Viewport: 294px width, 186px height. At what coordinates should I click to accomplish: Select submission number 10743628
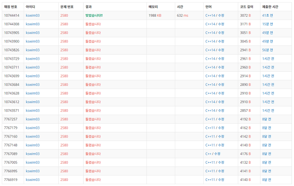coord(12,94)
